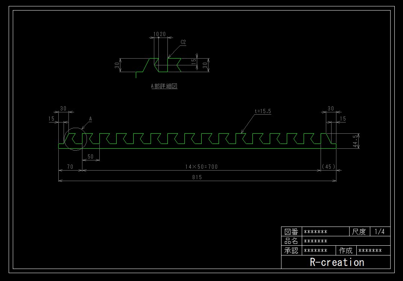
Task: Select the asterisk value beside 図番
Action: coord(315,232)
